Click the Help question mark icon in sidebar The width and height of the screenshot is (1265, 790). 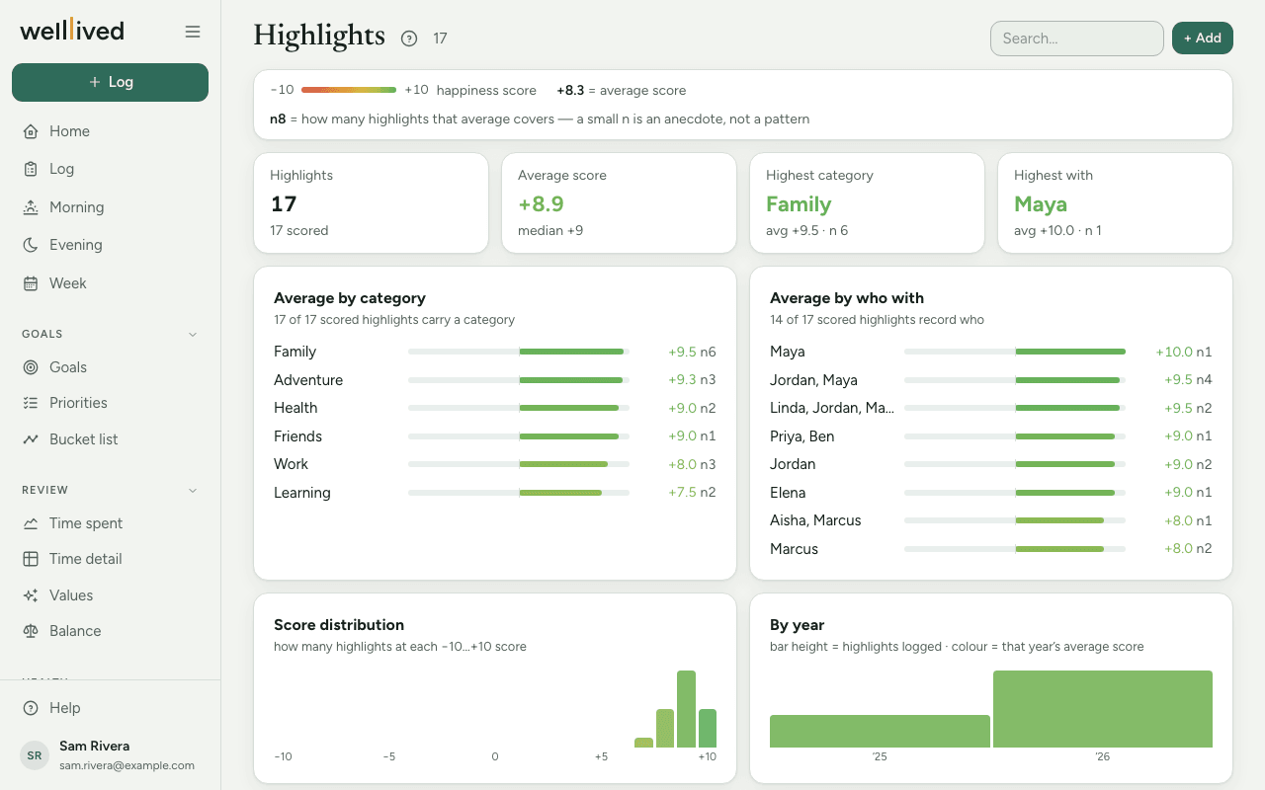(x=31, y=708)
